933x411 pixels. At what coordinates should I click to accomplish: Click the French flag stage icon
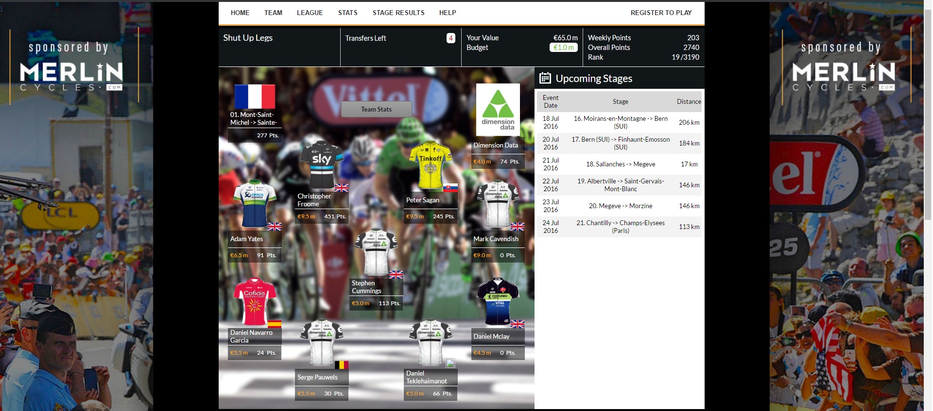(x=255, y=97)
